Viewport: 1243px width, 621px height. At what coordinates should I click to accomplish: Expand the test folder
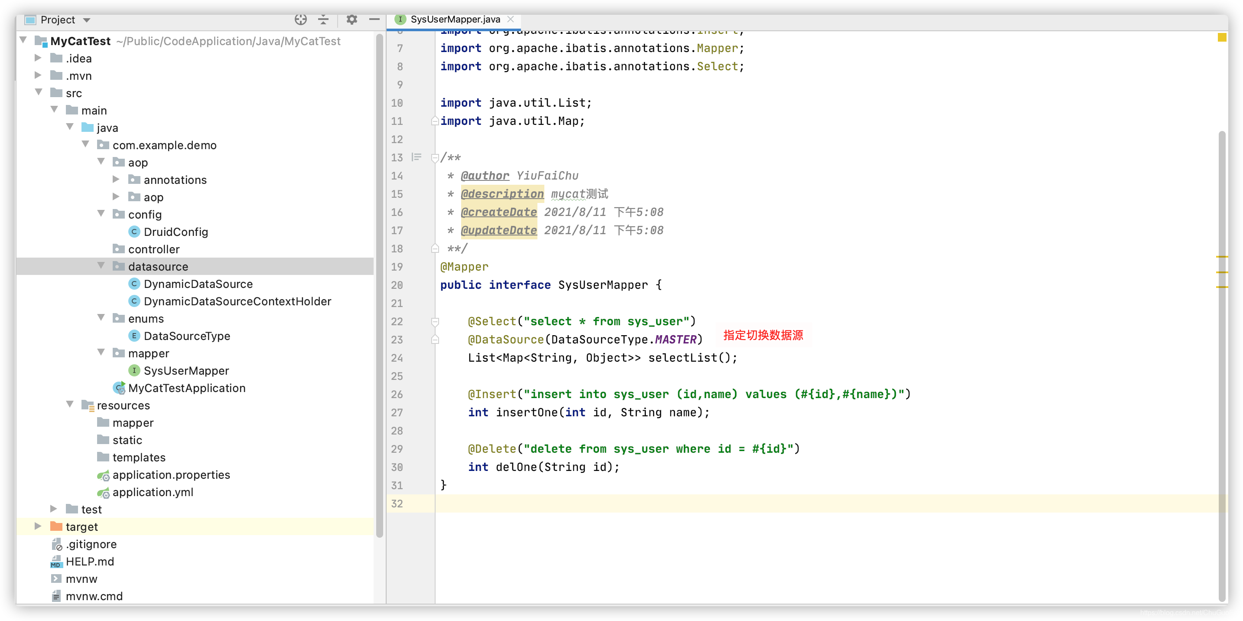[54, 509]
